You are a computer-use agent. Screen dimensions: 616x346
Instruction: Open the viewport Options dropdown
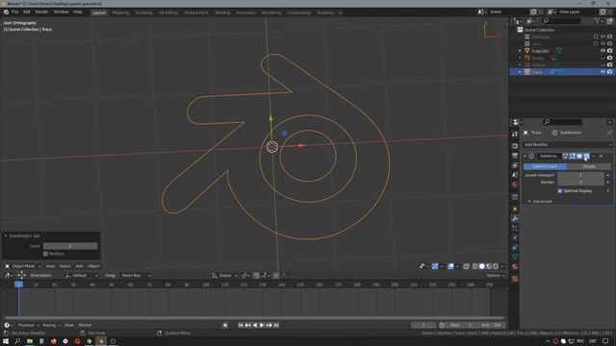(495, 276)
